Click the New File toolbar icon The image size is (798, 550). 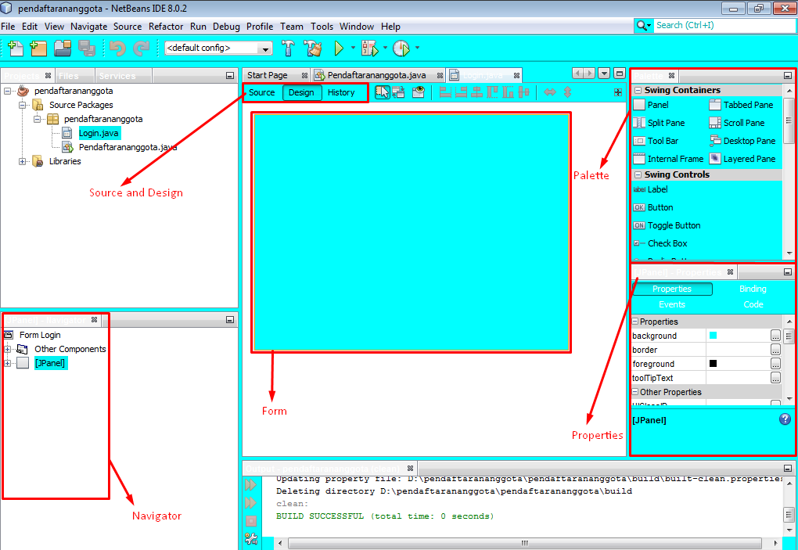point(16,49)
